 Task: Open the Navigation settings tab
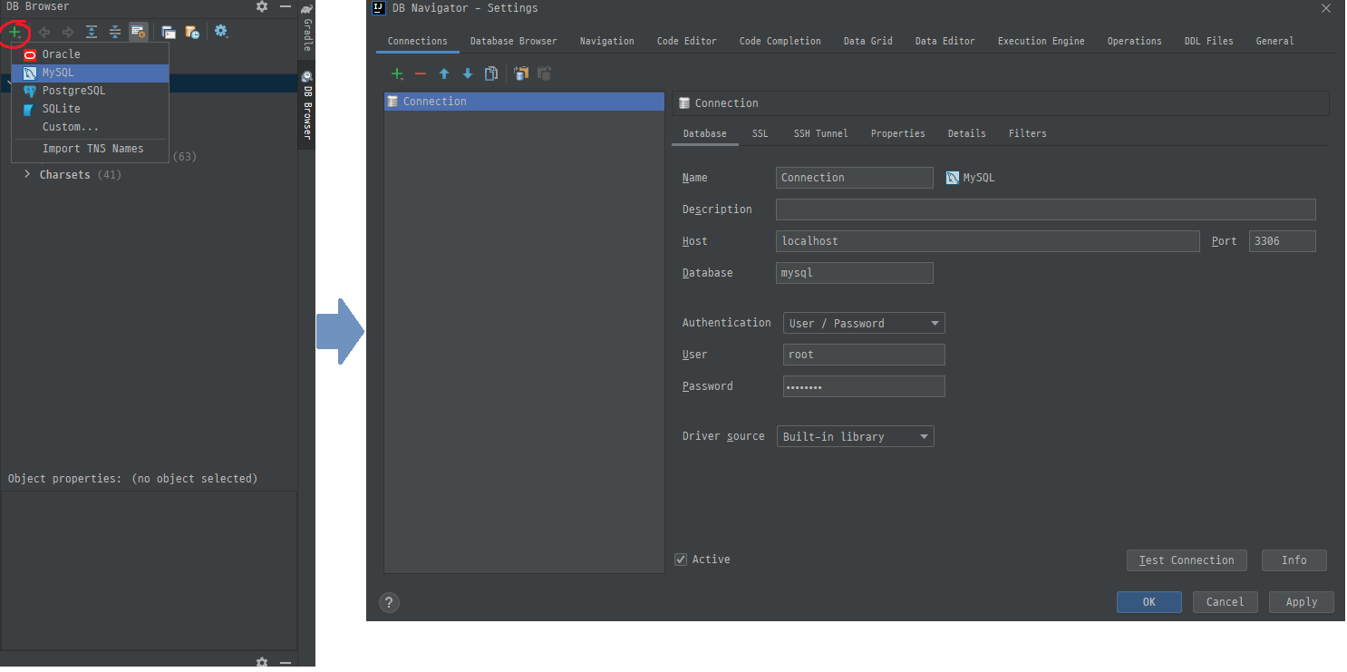coord(606,41)
